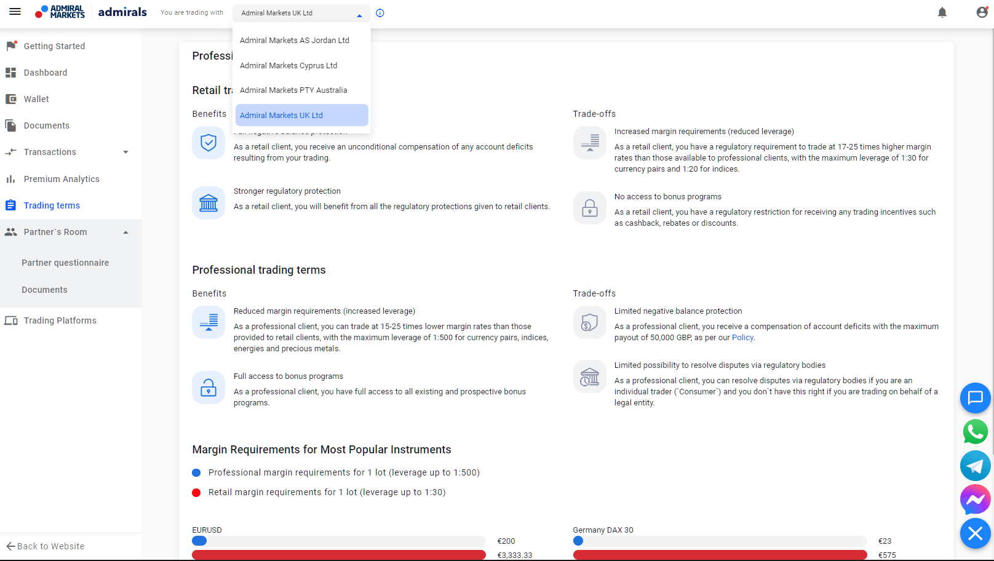
Task: Click the reduced margin requirements icon
Action: click(209, 322)
